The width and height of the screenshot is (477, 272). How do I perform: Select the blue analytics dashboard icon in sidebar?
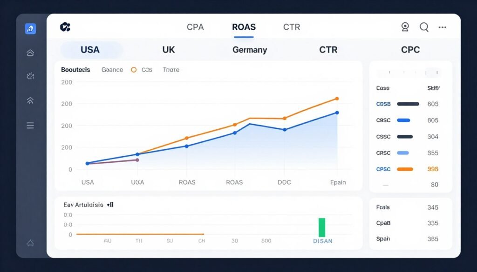tap(30, 28)
